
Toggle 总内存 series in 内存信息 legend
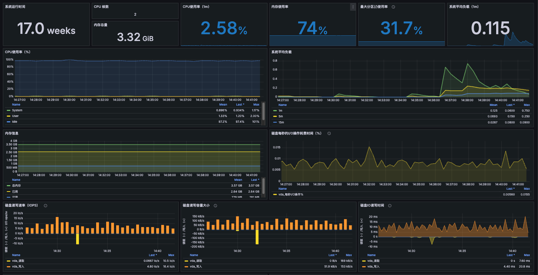pyautogui.click(x=16, y=185)
